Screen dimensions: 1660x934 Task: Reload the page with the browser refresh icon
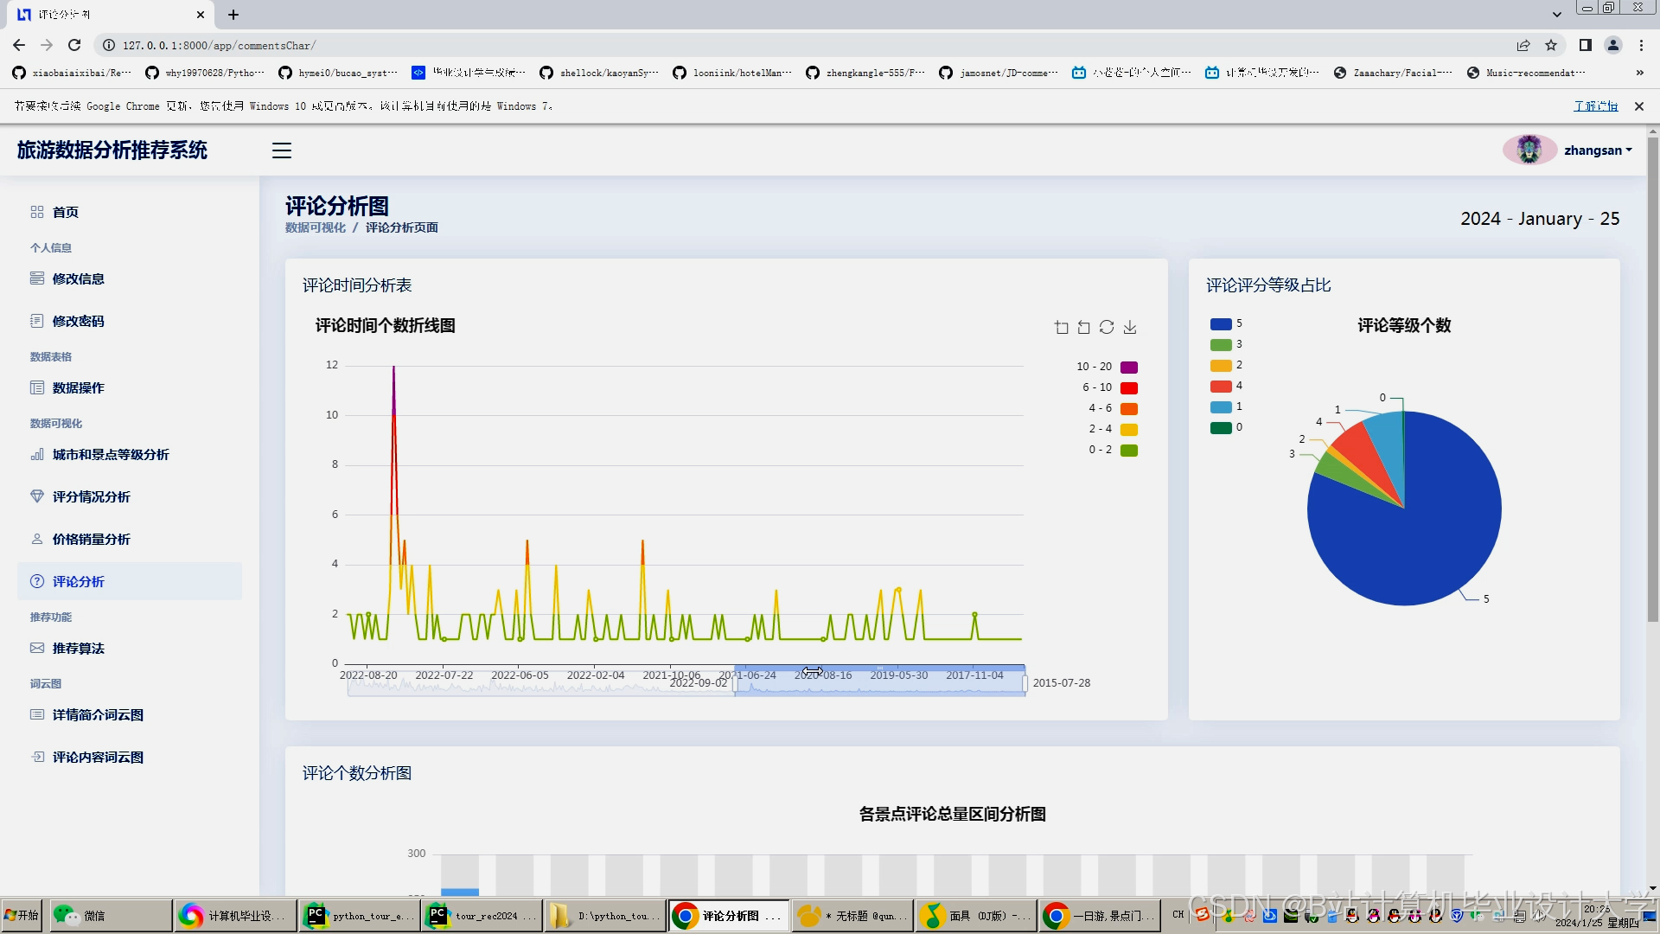[x=74, y=45]
